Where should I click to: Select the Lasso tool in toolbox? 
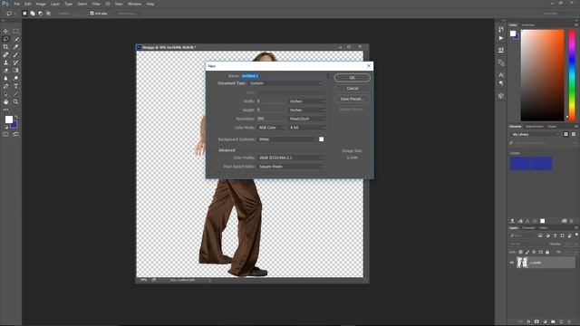coord(5,39)
